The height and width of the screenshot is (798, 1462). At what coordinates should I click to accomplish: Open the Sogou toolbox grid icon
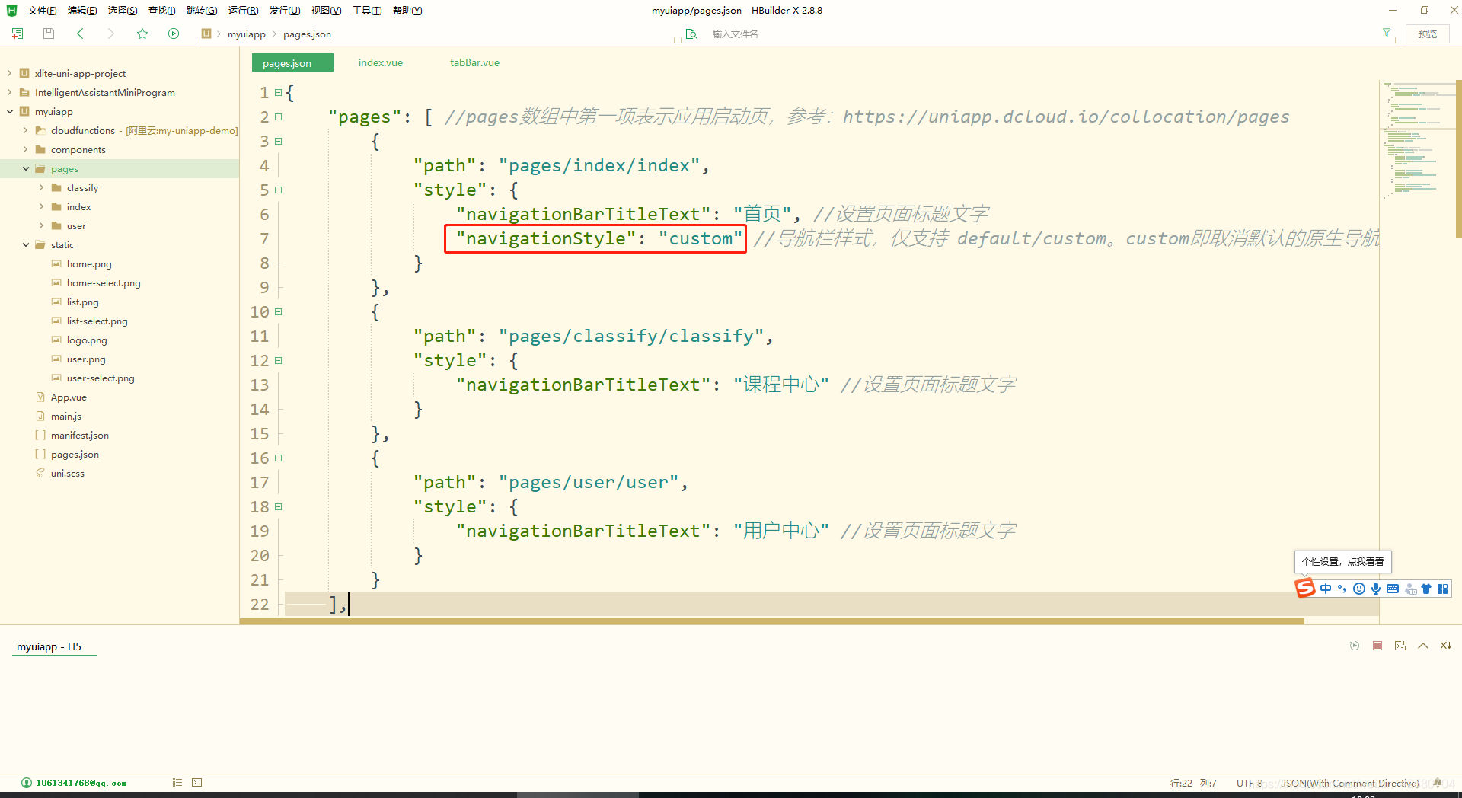(1443, 589)
